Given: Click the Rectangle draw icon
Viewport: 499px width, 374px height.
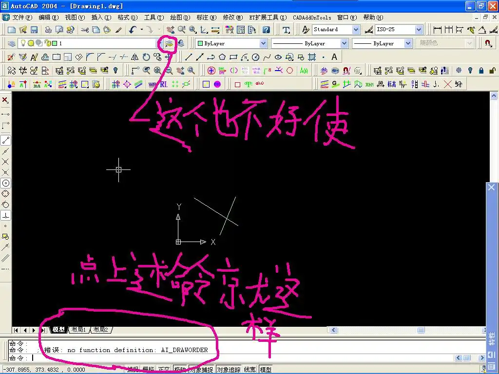Looking at the screenshot, I should click(x=233, y=57).
